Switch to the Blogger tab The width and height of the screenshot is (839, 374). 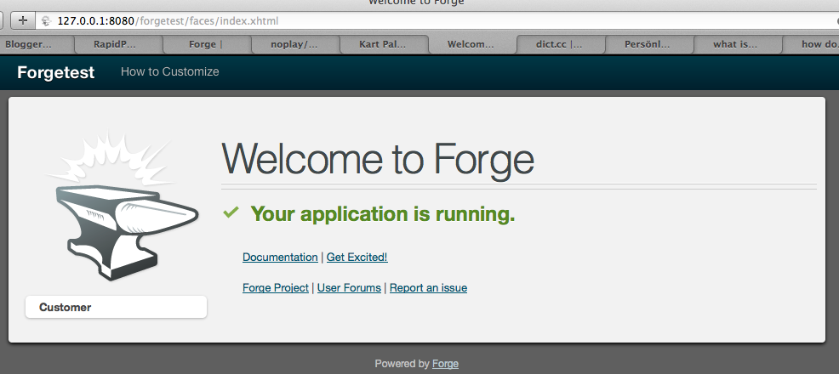click(x=37, y=45)
